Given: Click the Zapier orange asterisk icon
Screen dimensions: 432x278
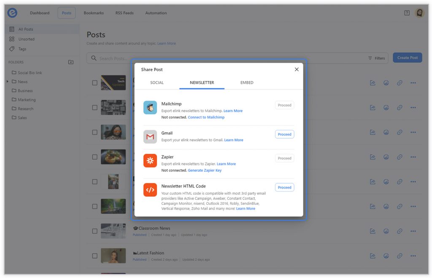Looking at the screenshot, I should (x=150, y=160).
